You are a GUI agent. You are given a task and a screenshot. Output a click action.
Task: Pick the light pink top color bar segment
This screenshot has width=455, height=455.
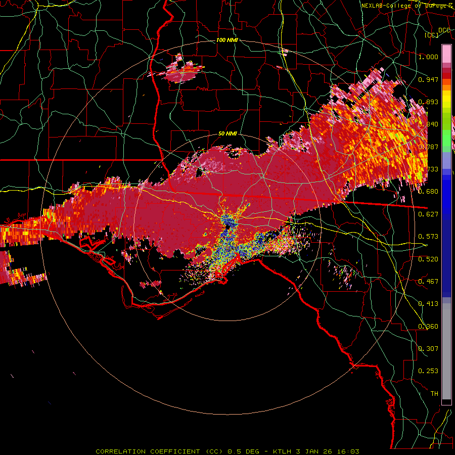[x=446, y=54]
